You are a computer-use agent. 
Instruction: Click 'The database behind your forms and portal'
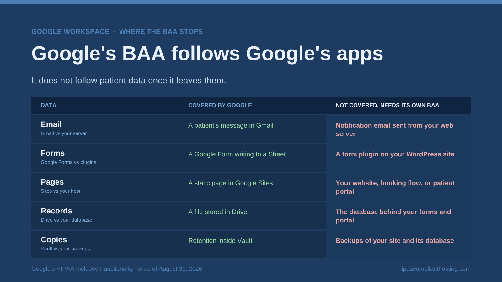[x=393, y=216]
